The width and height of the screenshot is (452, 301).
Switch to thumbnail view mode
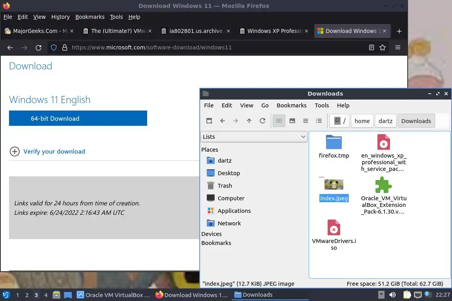coord(292,121)
